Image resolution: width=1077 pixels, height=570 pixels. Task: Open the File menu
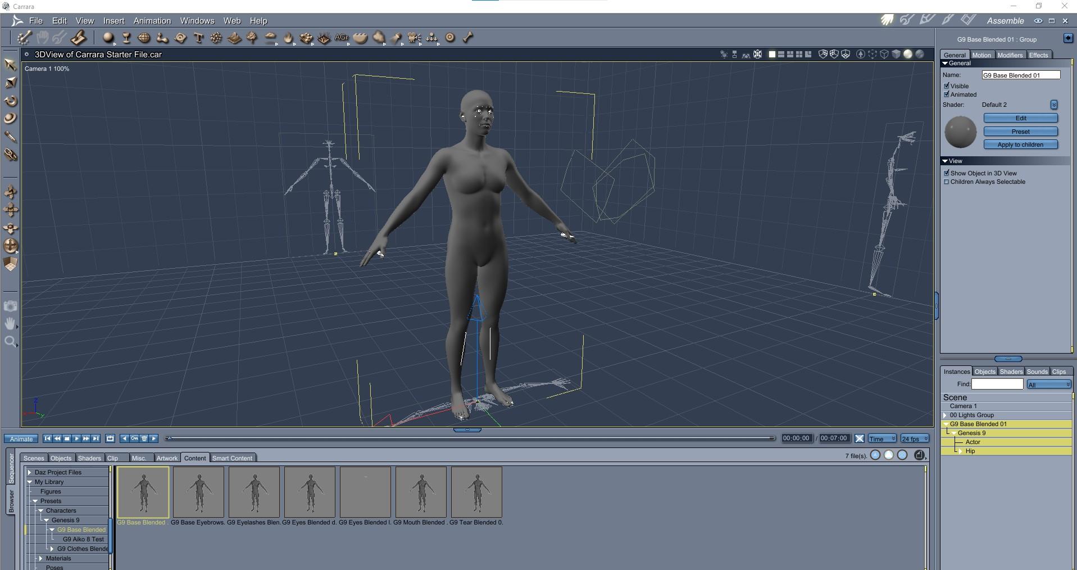(36, 21)
